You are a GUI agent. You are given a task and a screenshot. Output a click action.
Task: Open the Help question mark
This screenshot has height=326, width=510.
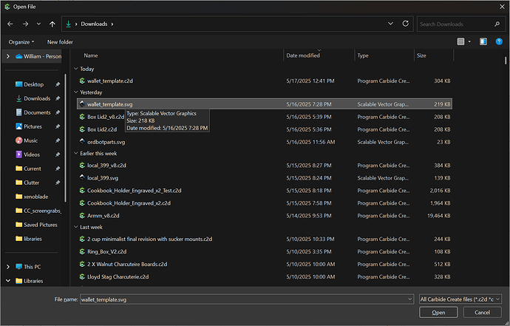click(x=499, y=41)
